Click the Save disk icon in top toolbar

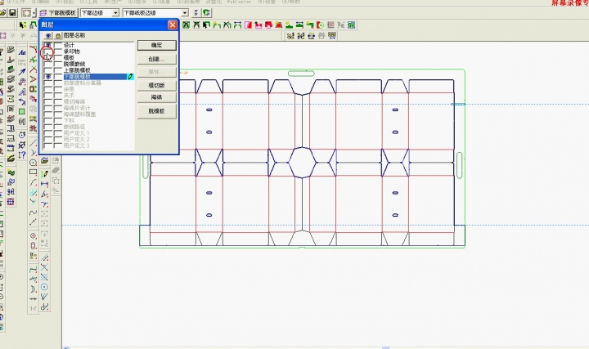[x=11, y=13]
